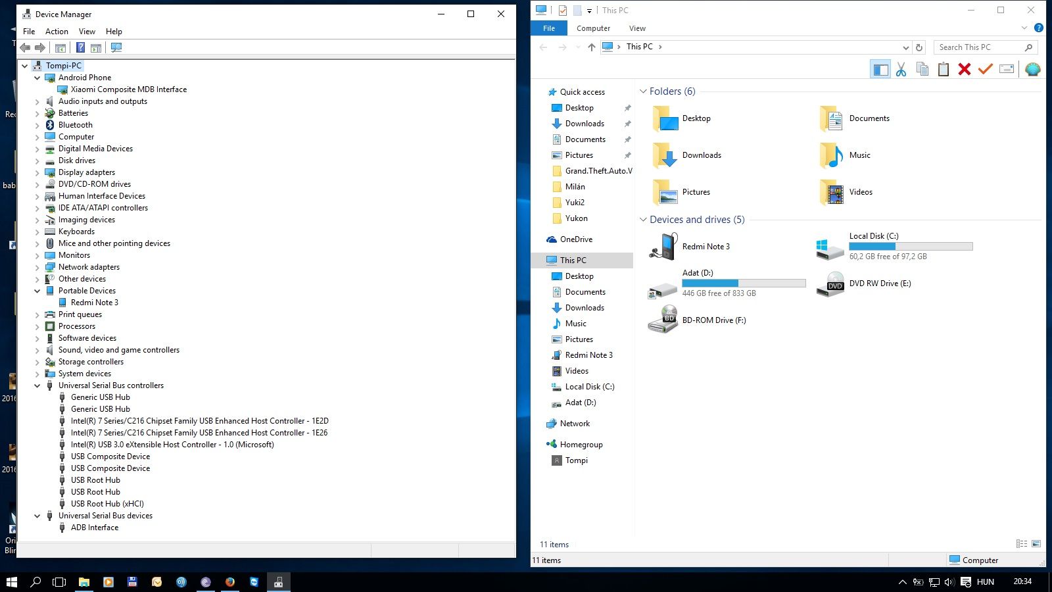Click the volume icon in system tray
Screen dimensions: 1052x592
(949, 582)
